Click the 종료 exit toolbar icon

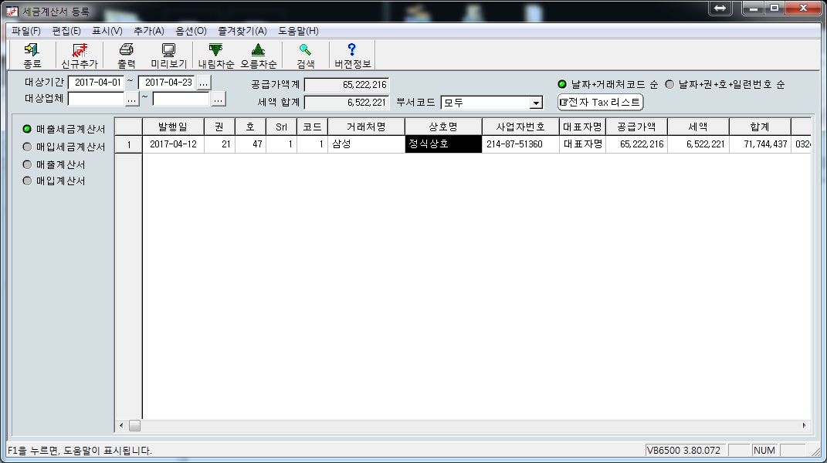[x=32, y=55]
